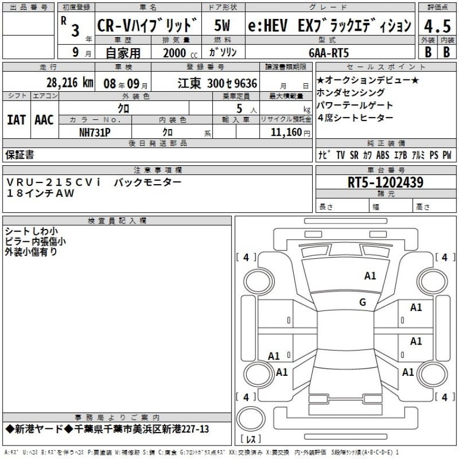This screenshot has width=459, height=459.
Task: Select the "PS" power steering code
Action: (x=434, y=155)
